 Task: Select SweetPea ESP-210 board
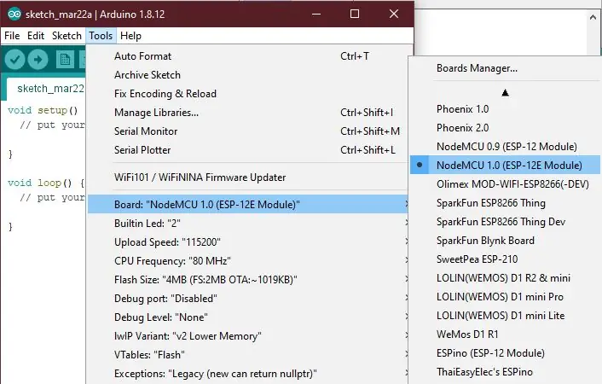505,259
